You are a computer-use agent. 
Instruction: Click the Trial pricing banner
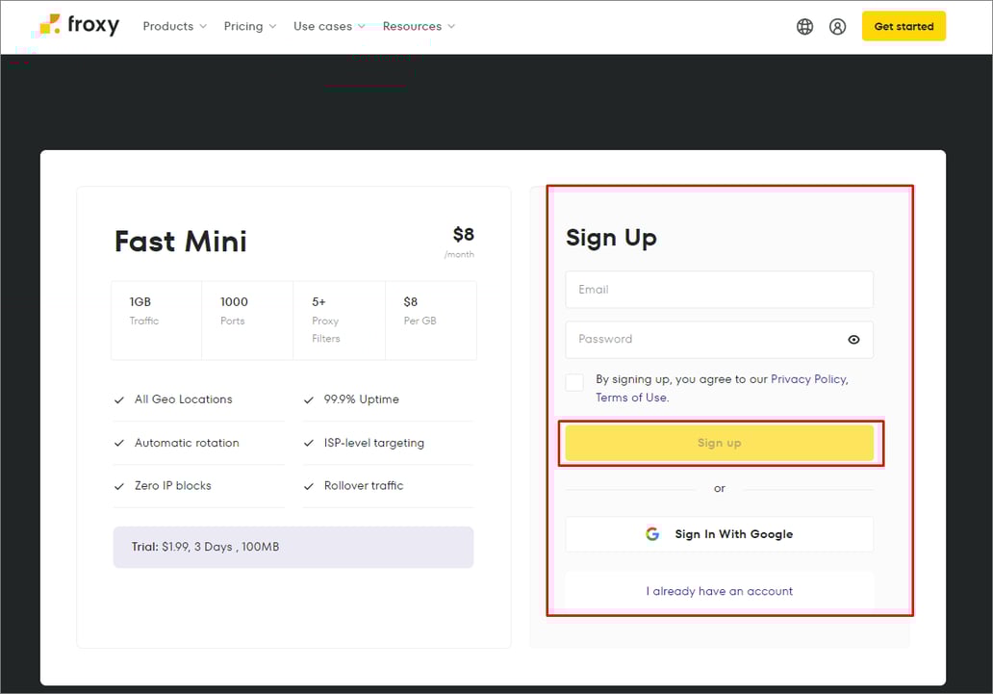click(293, 547)
